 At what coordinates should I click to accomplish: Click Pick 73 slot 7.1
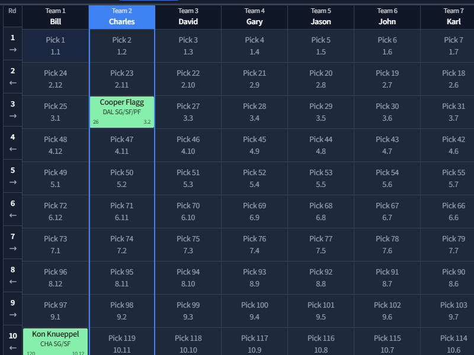click(55, 245)
